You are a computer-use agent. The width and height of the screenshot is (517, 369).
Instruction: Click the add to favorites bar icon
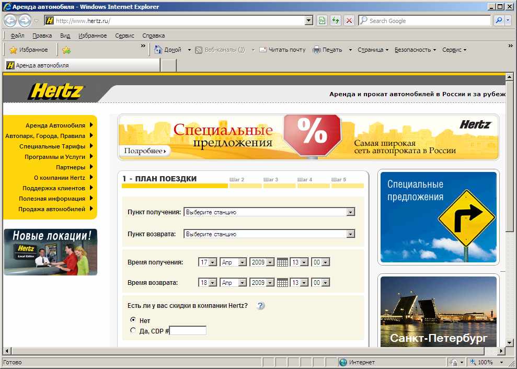(x=66, y=50)
